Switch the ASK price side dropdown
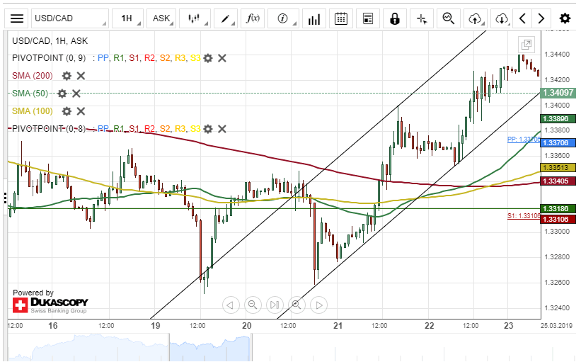 (x=161, y=18)
